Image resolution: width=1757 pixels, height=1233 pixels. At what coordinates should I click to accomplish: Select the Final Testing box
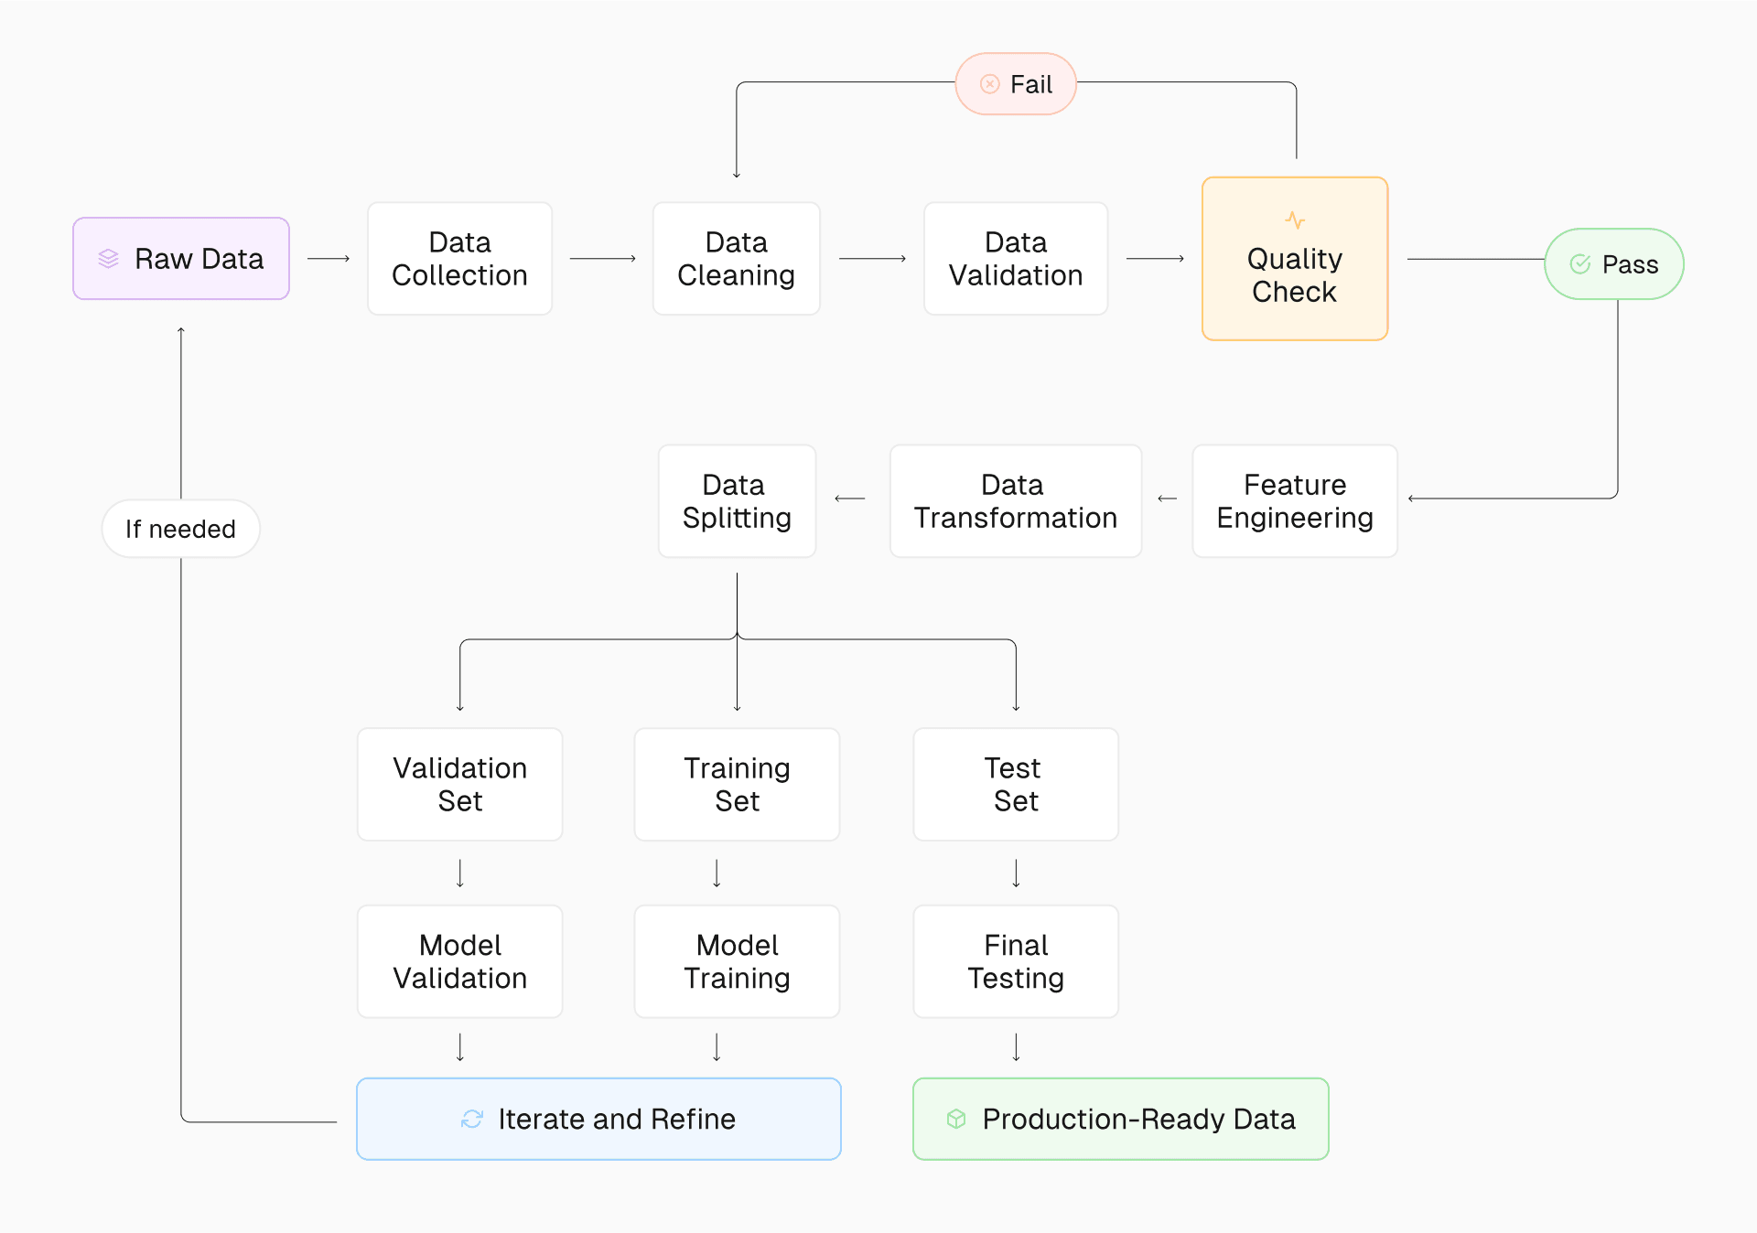tap(1016, 961)
